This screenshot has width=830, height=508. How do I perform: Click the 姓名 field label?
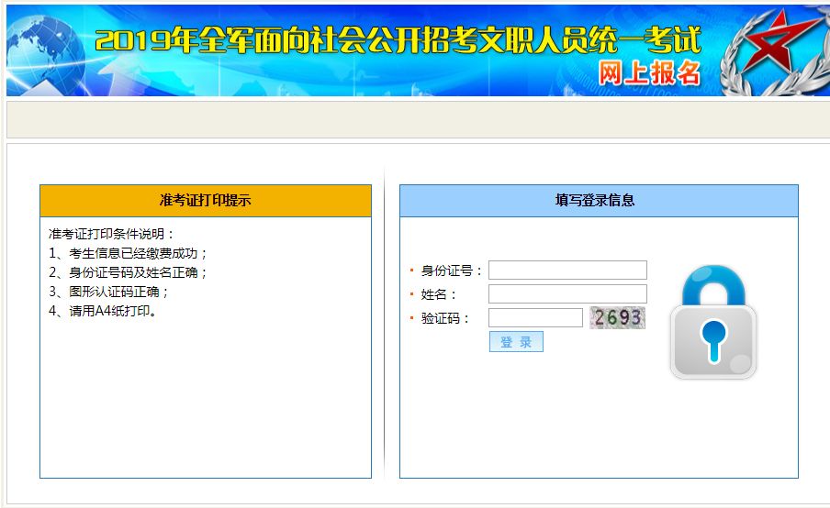[439, 294]
